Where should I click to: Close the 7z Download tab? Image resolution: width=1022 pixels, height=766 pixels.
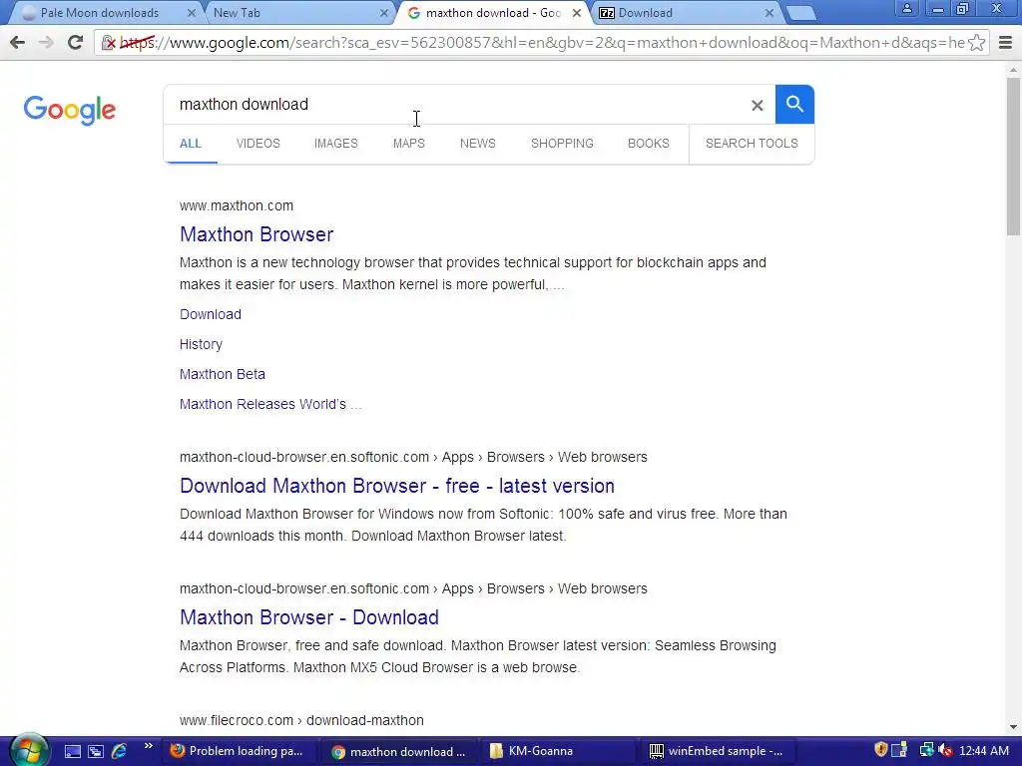point(769,13)
